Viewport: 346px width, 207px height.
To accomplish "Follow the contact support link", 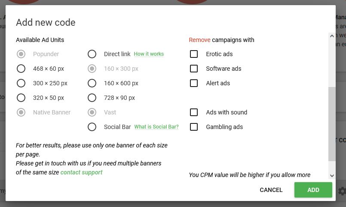I will pyautogui.click(x=81, y=172).
